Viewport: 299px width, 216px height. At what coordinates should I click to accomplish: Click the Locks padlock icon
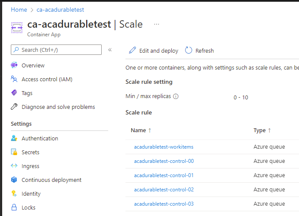[14, 207]
